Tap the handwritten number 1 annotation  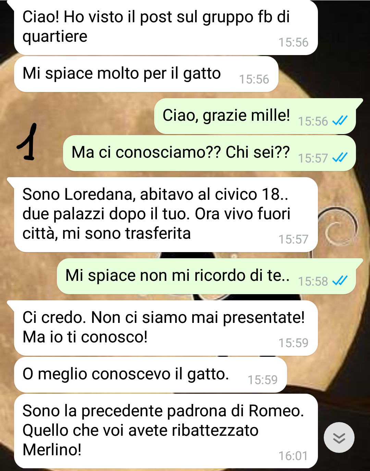click(28, 142)
